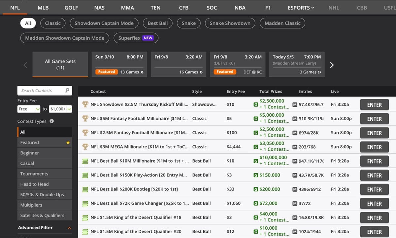This screenshot has width=396, height=238.
Task: Click the guaranteed G badge for the $72,000 prize
Action: click(256, 203)
